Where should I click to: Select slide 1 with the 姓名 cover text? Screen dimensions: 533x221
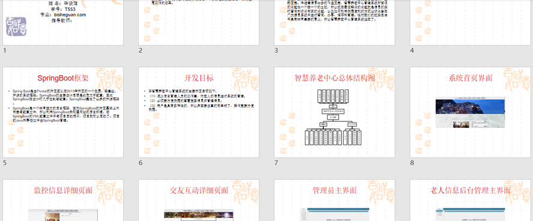tap(63, 22)
